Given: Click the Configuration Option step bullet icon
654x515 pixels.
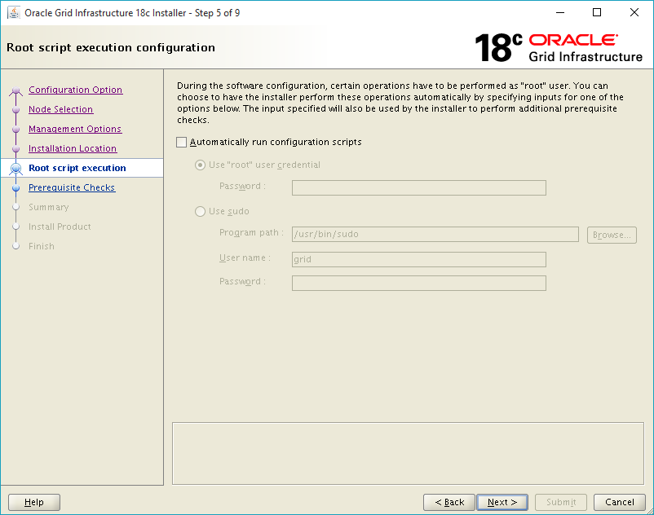Looking at the screenshot, I should [15, 90].
